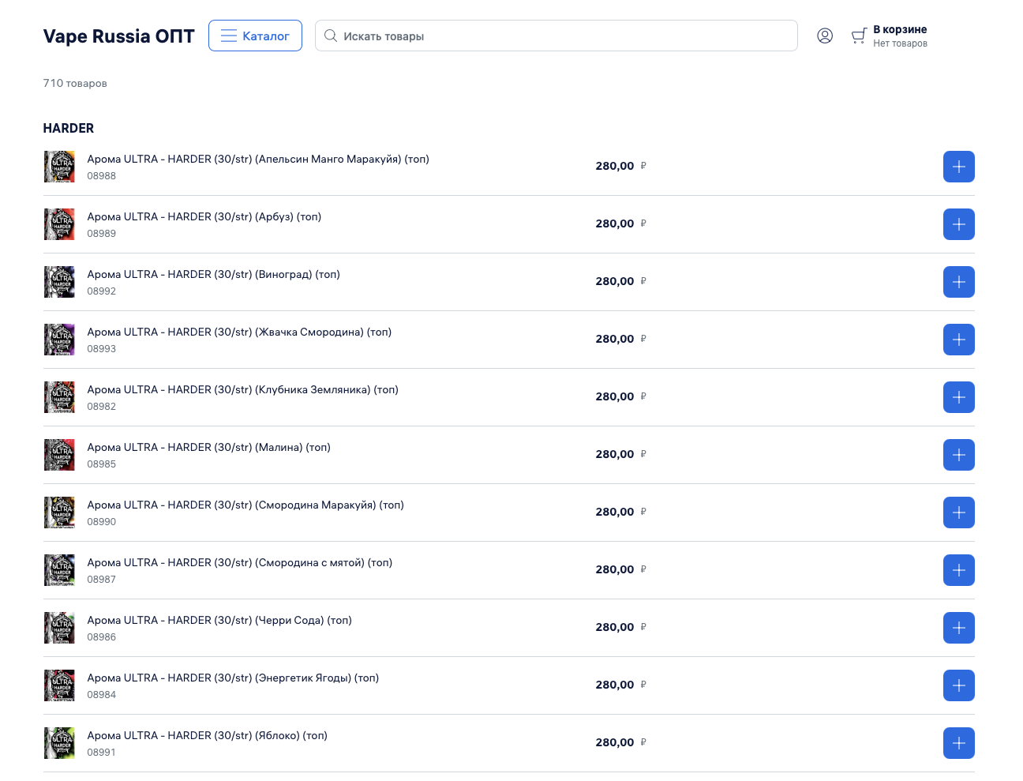
Task: Select the HARDER category heading
Action: click(69, 128)
